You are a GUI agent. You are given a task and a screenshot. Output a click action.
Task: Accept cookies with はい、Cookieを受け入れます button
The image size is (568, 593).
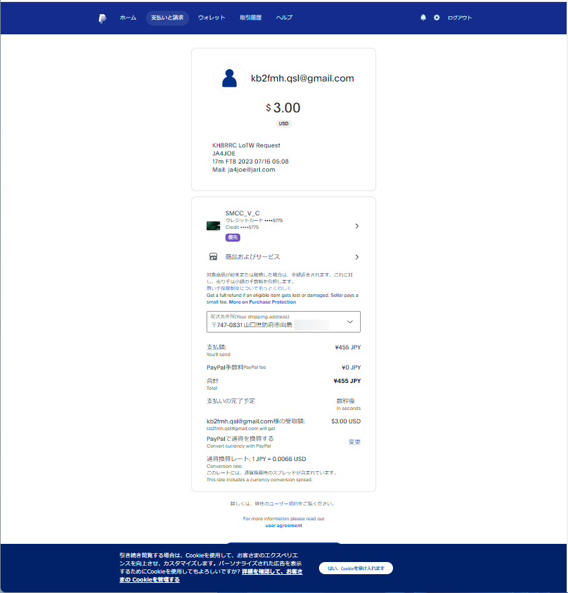[x=356, y=568]
